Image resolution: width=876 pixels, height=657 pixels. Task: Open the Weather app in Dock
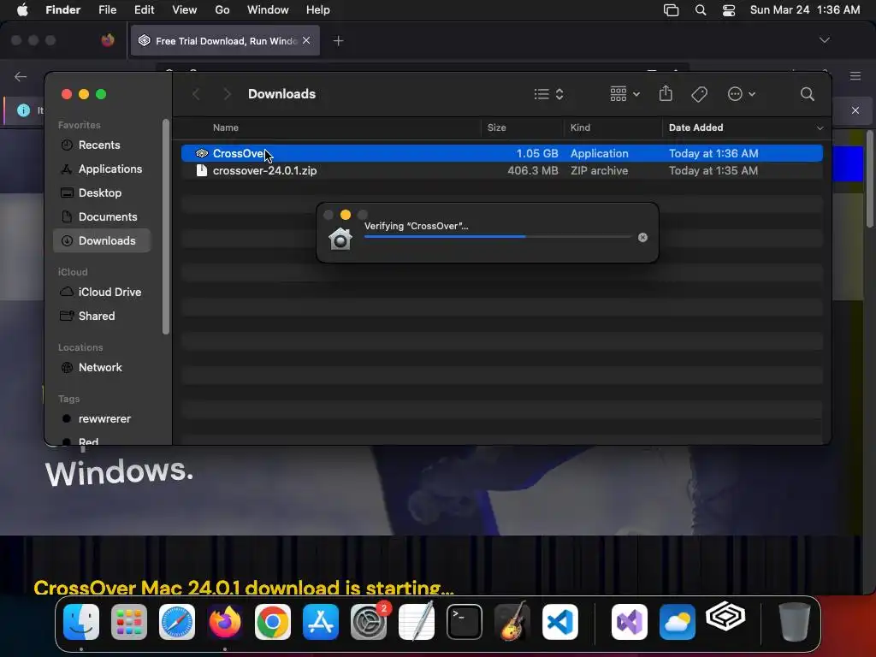678,622
